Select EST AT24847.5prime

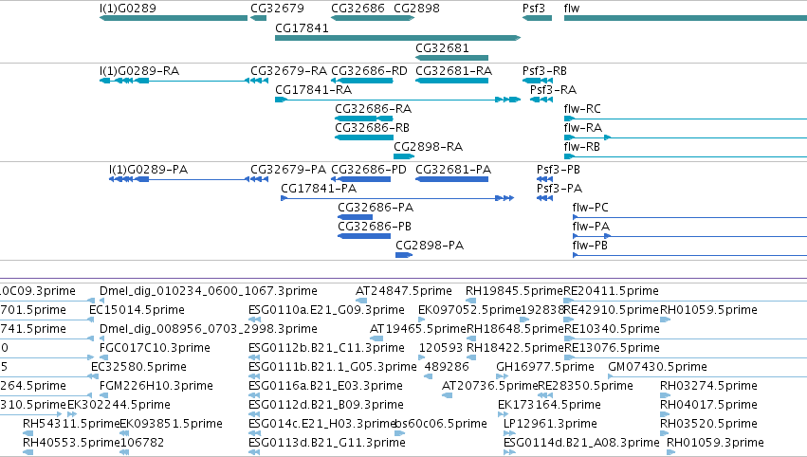point(404,291)
